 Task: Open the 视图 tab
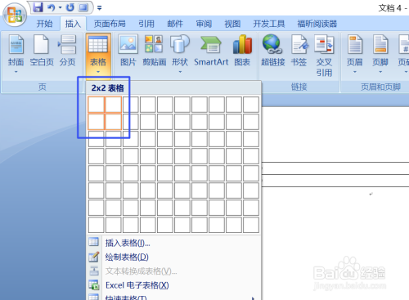(232, 24)
